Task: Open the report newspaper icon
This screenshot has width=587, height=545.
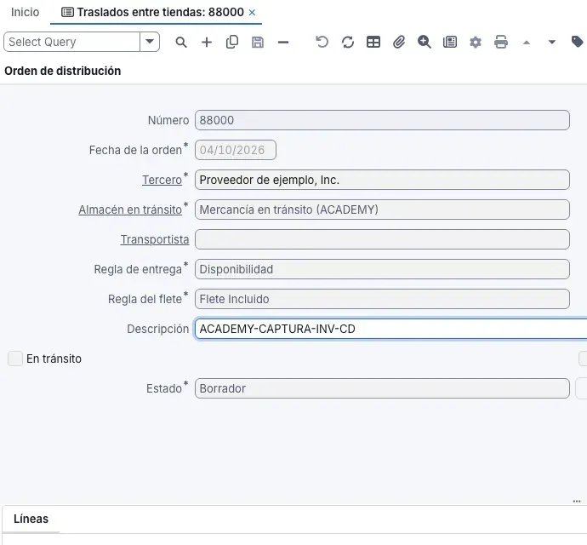Action: [x=450, y=42]
